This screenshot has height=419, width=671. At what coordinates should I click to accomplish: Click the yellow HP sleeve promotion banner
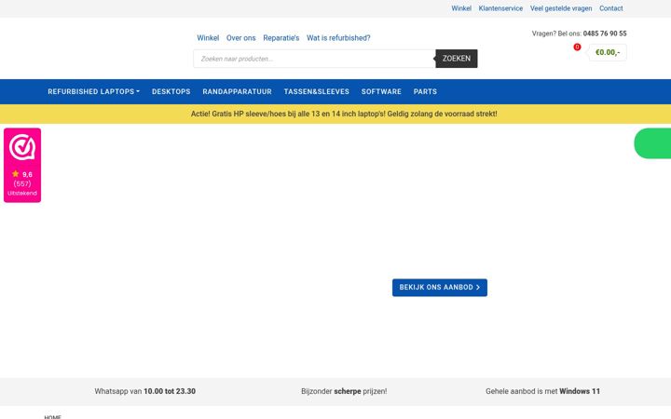[x=335, y=115]
